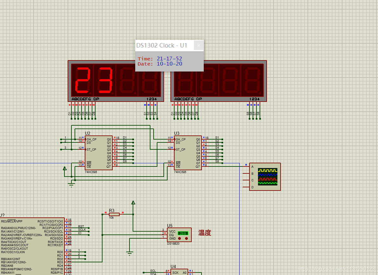Click the left red adjust button on DS18B20
This screenshot has width=378, height=275.
pyautogui.click(x=179, y=239)
